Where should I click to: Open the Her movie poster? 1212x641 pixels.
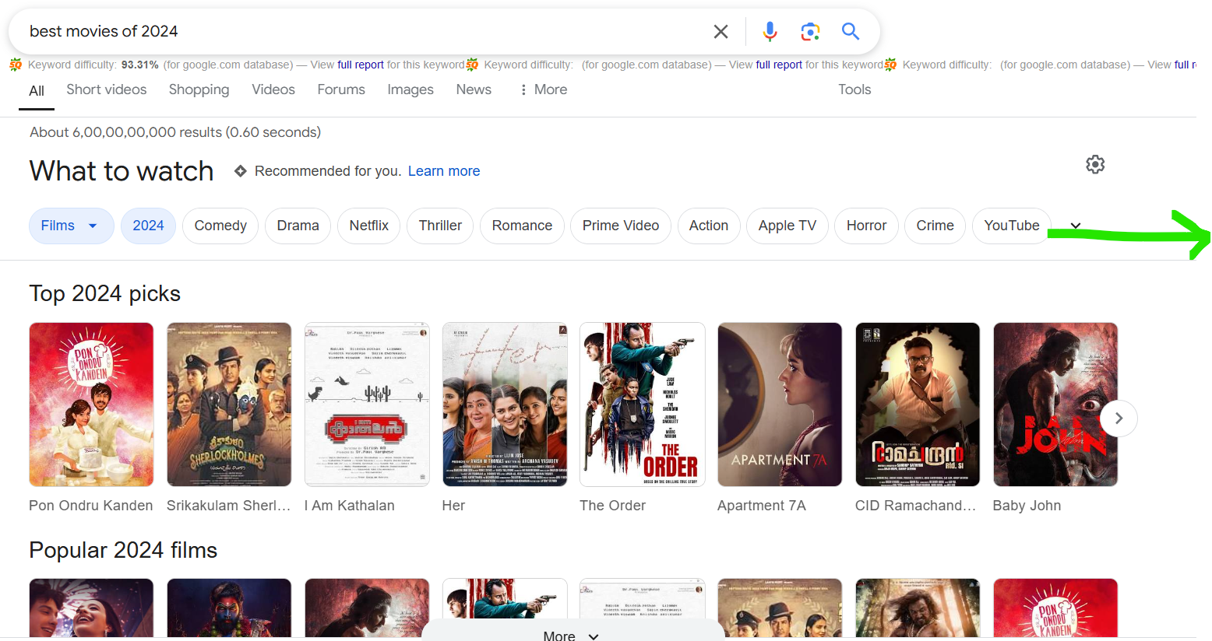click(x=505, y=405)
